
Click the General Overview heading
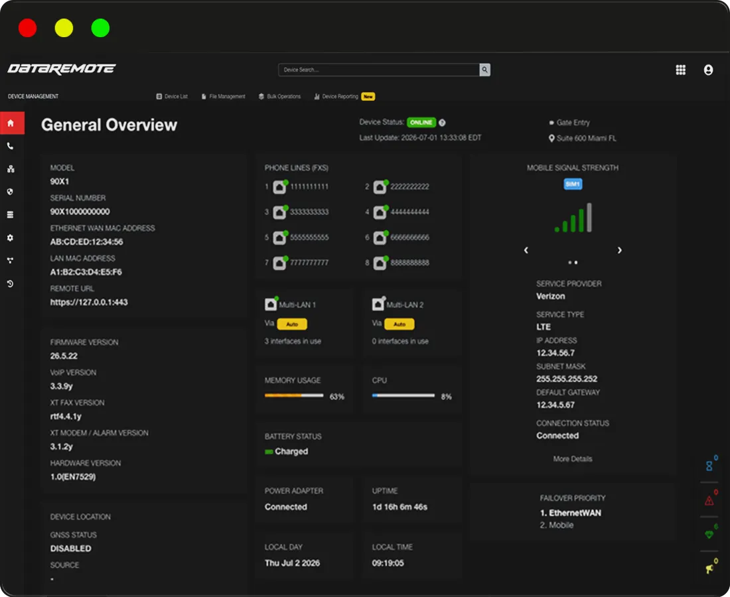(x=109, y=125)
